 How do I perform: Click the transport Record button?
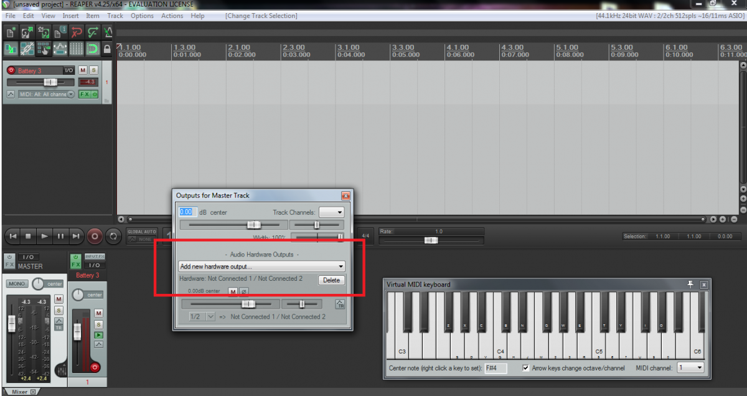tap(95, 236)
